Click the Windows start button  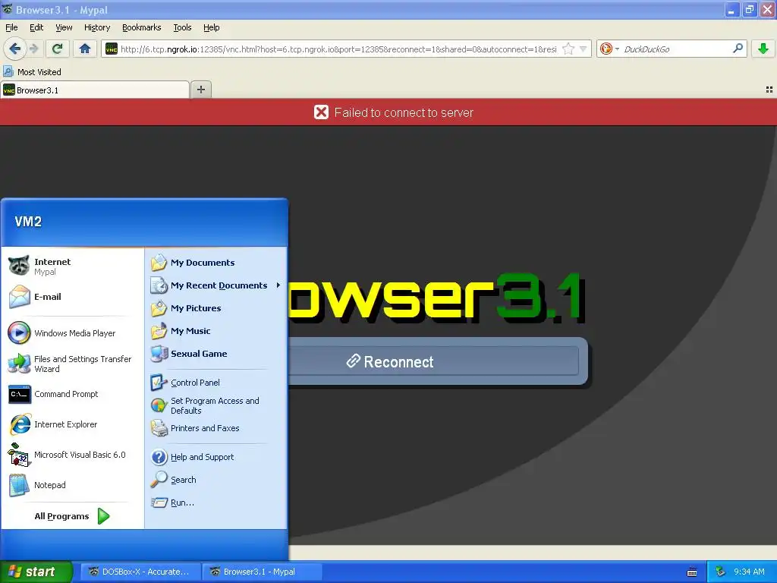click(x=36, y=572)
